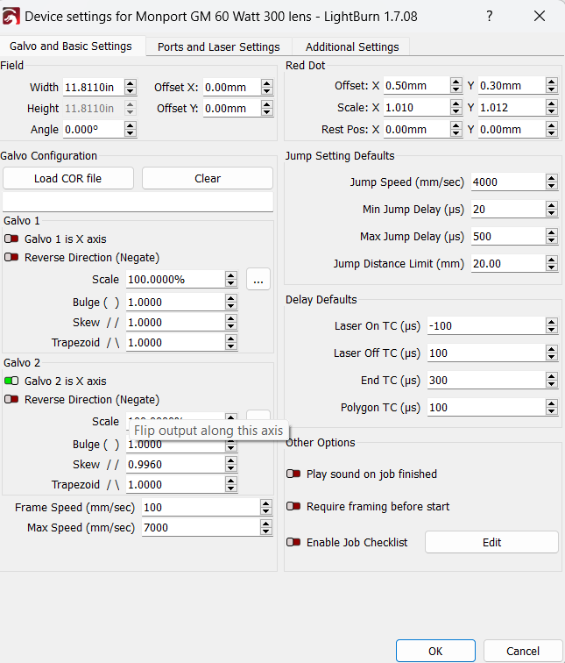This screenshot has width=565, height=663.
Task: Switch to the Additional Settings tab
Action: (x=352, y=47)
